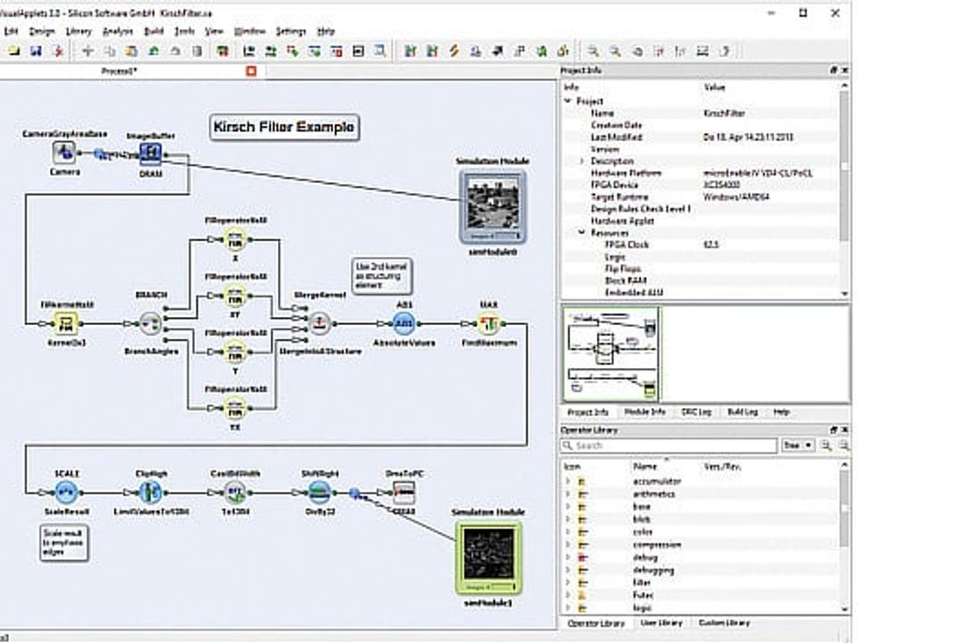965x643 pixels.
Task: Select the ClipHigh node icon
Action: pyautogui.click(x=150, y=492)
